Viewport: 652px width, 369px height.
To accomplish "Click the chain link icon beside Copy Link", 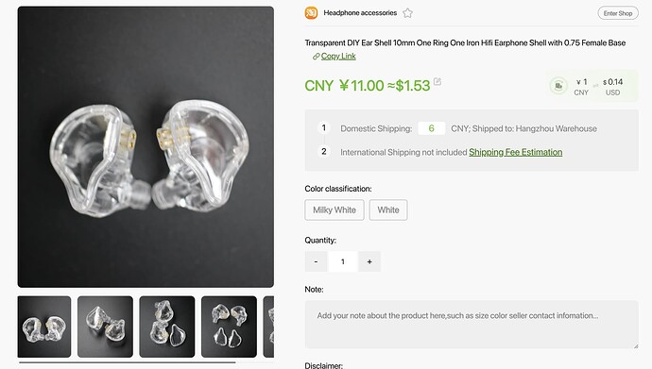I will coord(316,56).
